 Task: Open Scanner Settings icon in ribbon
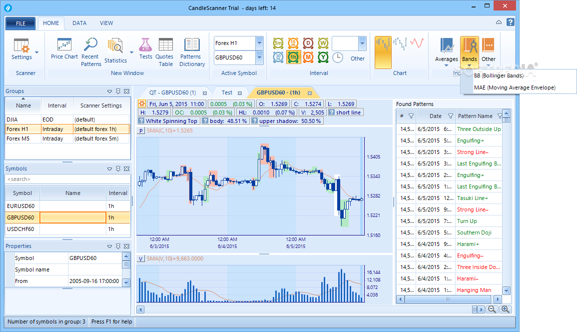point(21,49)
